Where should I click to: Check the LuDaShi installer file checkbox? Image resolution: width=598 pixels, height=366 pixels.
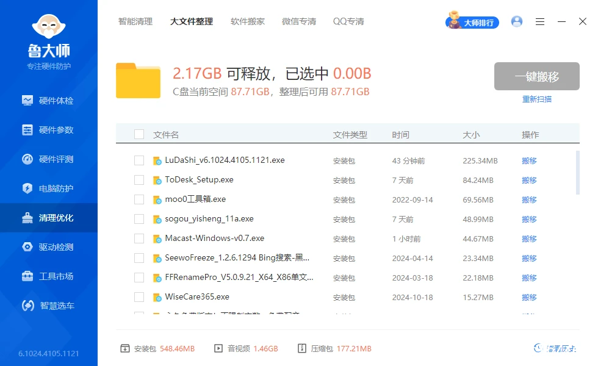pos(139,160)
